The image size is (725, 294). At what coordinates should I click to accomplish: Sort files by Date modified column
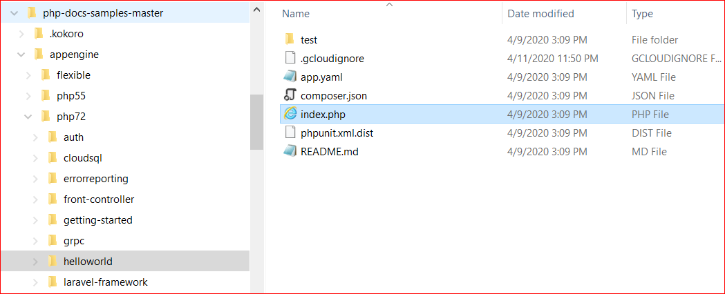point(540,14)
